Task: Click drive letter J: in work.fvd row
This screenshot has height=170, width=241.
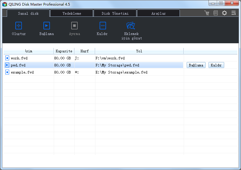Action: coord(77,58)
